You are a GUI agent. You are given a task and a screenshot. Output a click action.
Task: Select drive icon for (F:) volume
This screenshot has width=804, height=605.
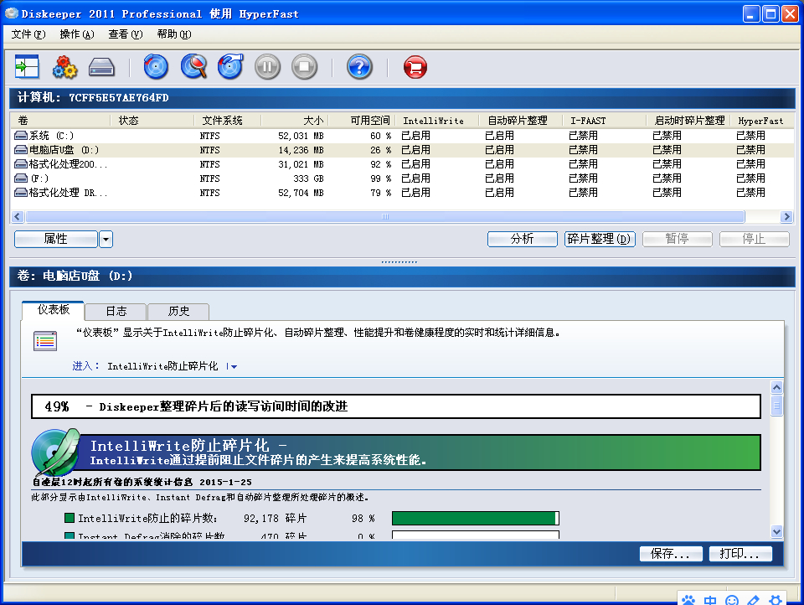click(20, 178)
